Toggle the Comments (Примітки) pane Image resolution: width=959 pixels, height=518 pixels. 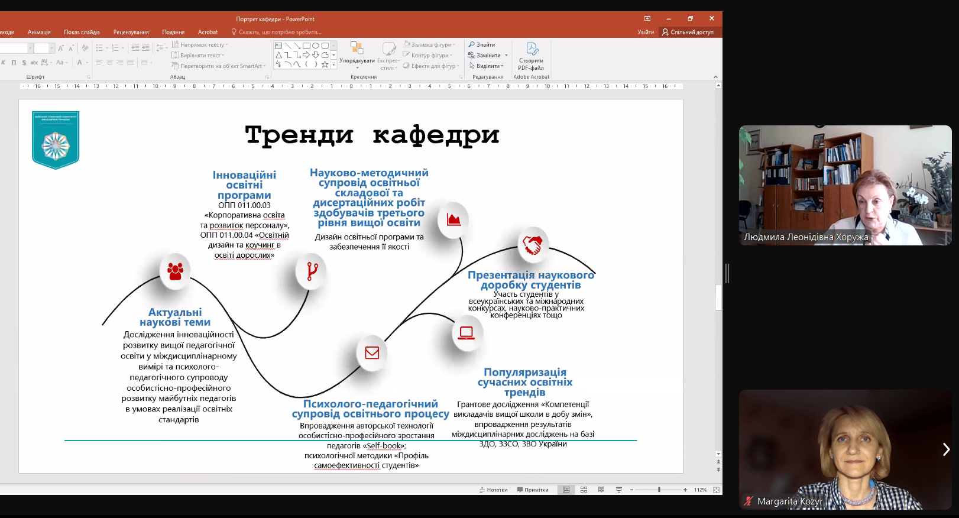(x=533, y=490)
